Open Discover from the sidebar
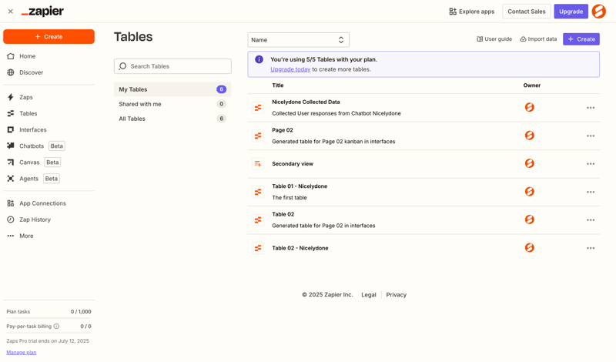Image resolution: width=616 pixels, height=362 pixels. pos(49,72)
